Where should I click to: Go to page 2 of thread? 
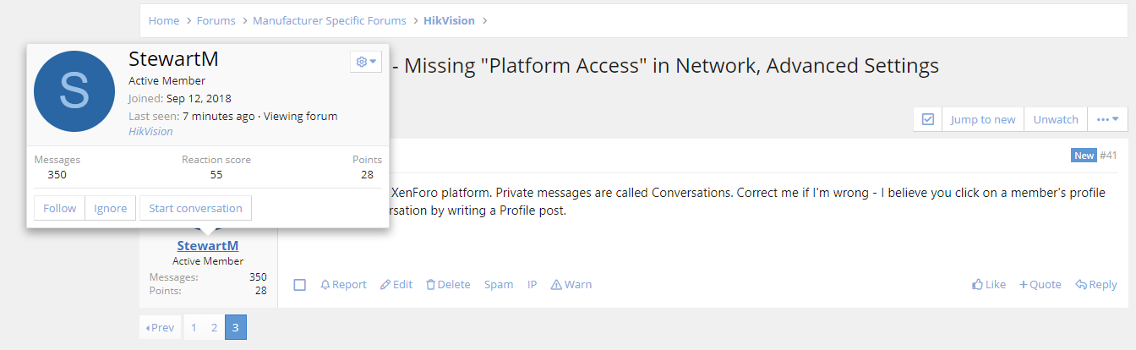pyautogui.click(x=214, y=327)
